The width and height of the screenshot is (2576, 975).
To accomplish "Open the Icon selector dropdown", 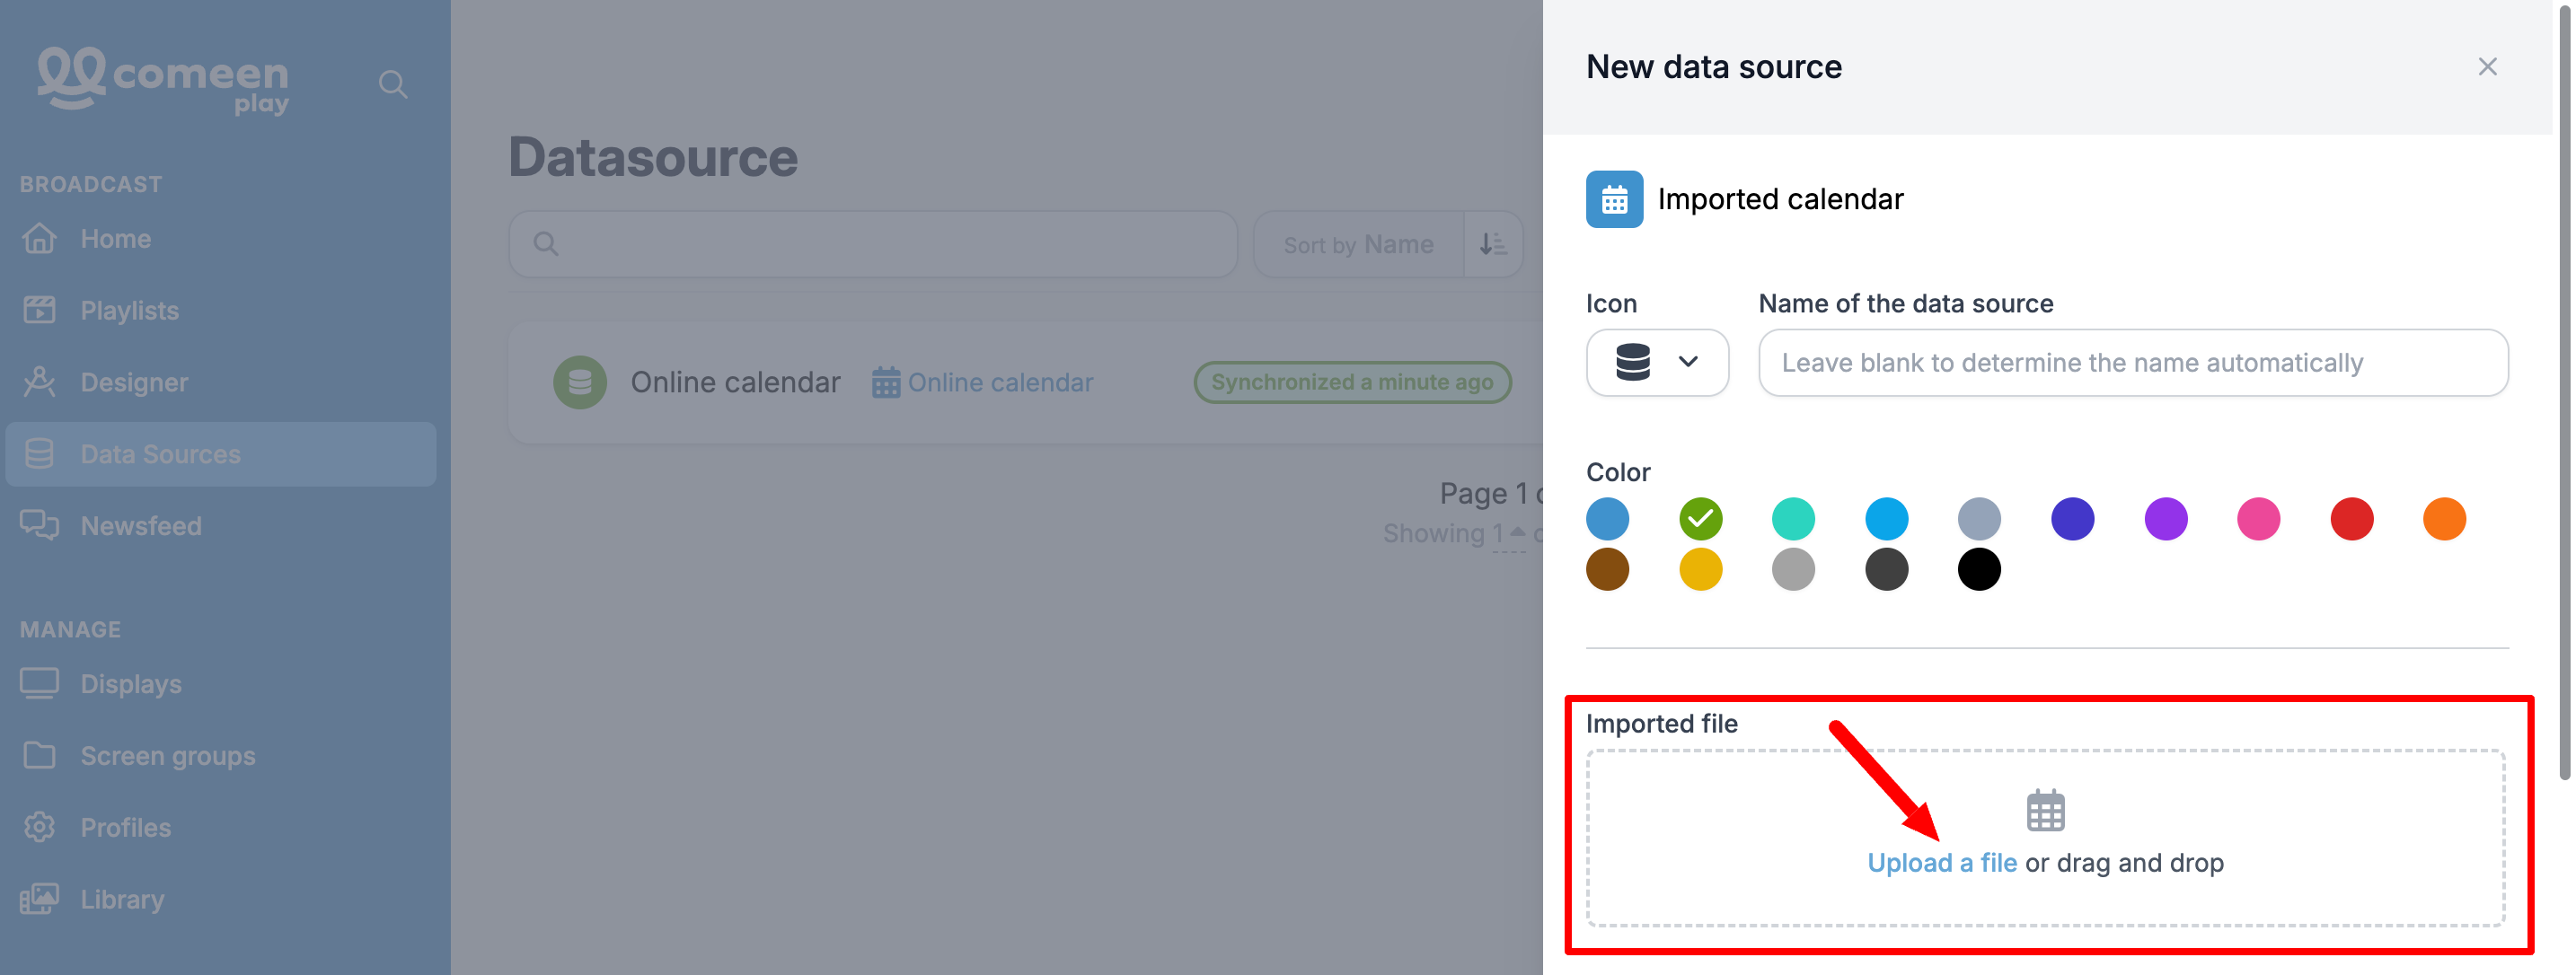I will click(x=1657, y=362).
